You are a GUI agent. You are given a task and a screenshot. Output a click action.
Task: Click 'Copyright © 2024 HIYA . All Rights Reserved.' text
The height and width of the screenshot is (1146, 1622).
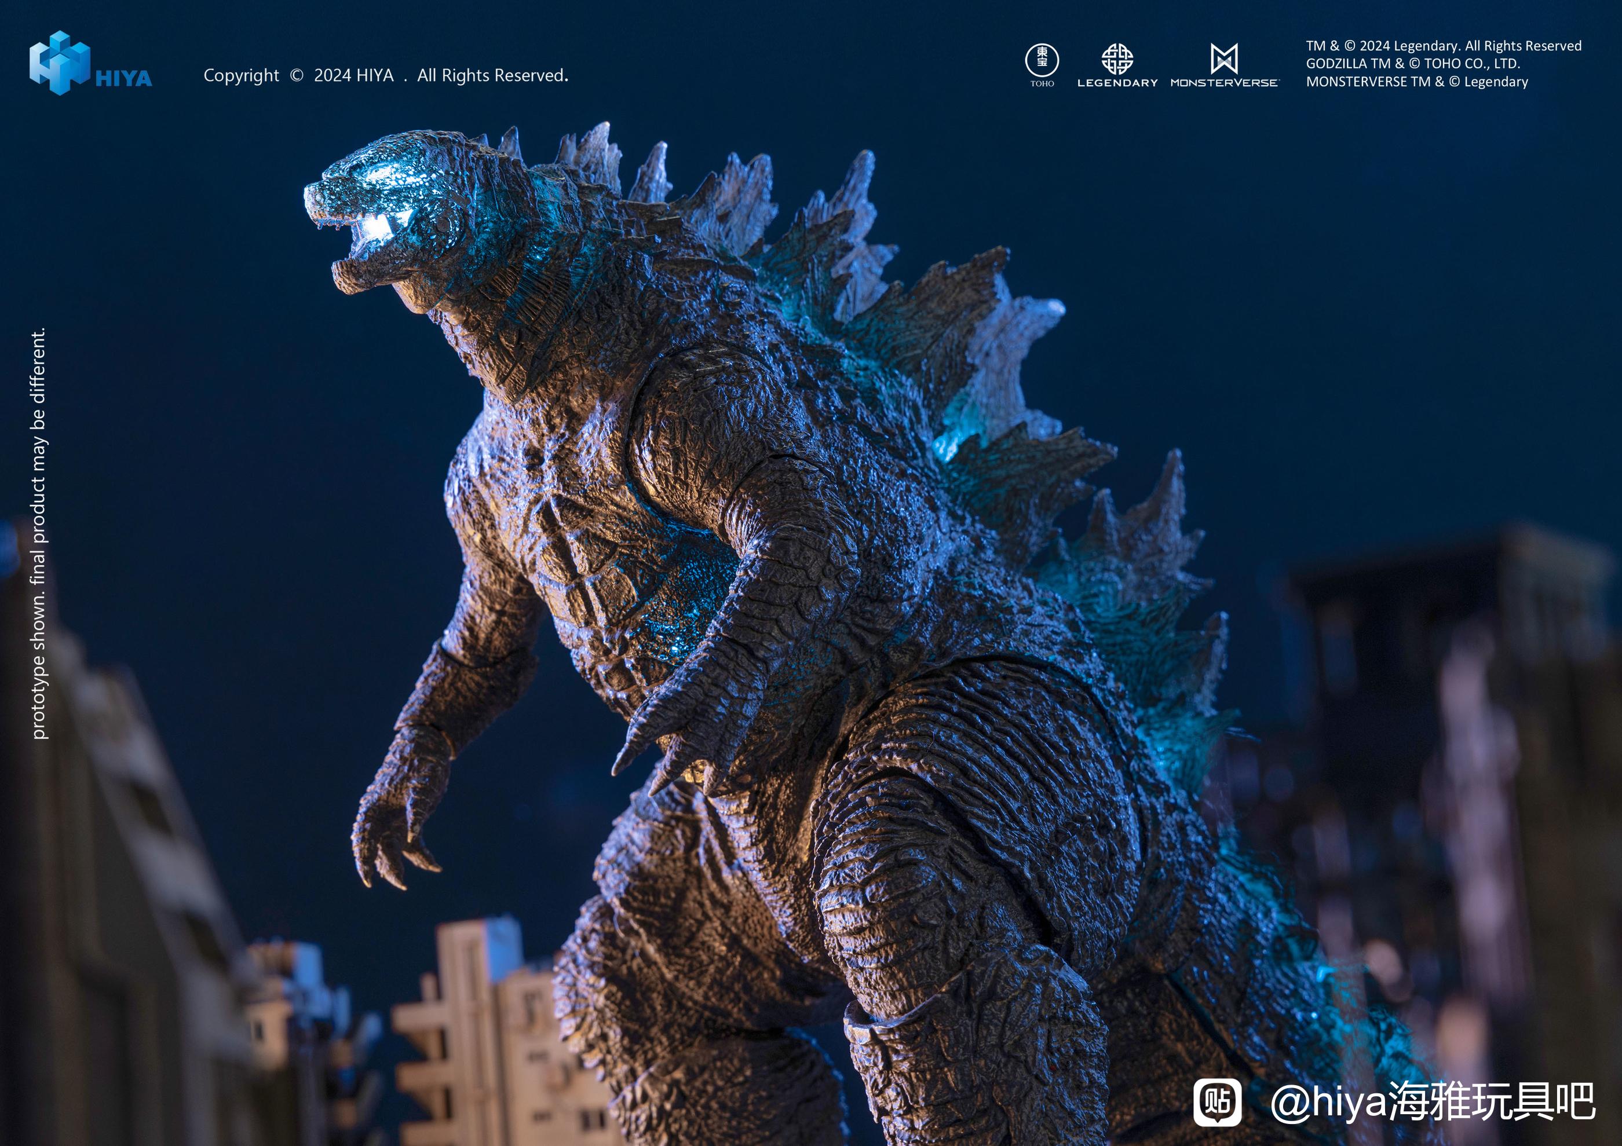pyautogui.click(x=386, y=75)
